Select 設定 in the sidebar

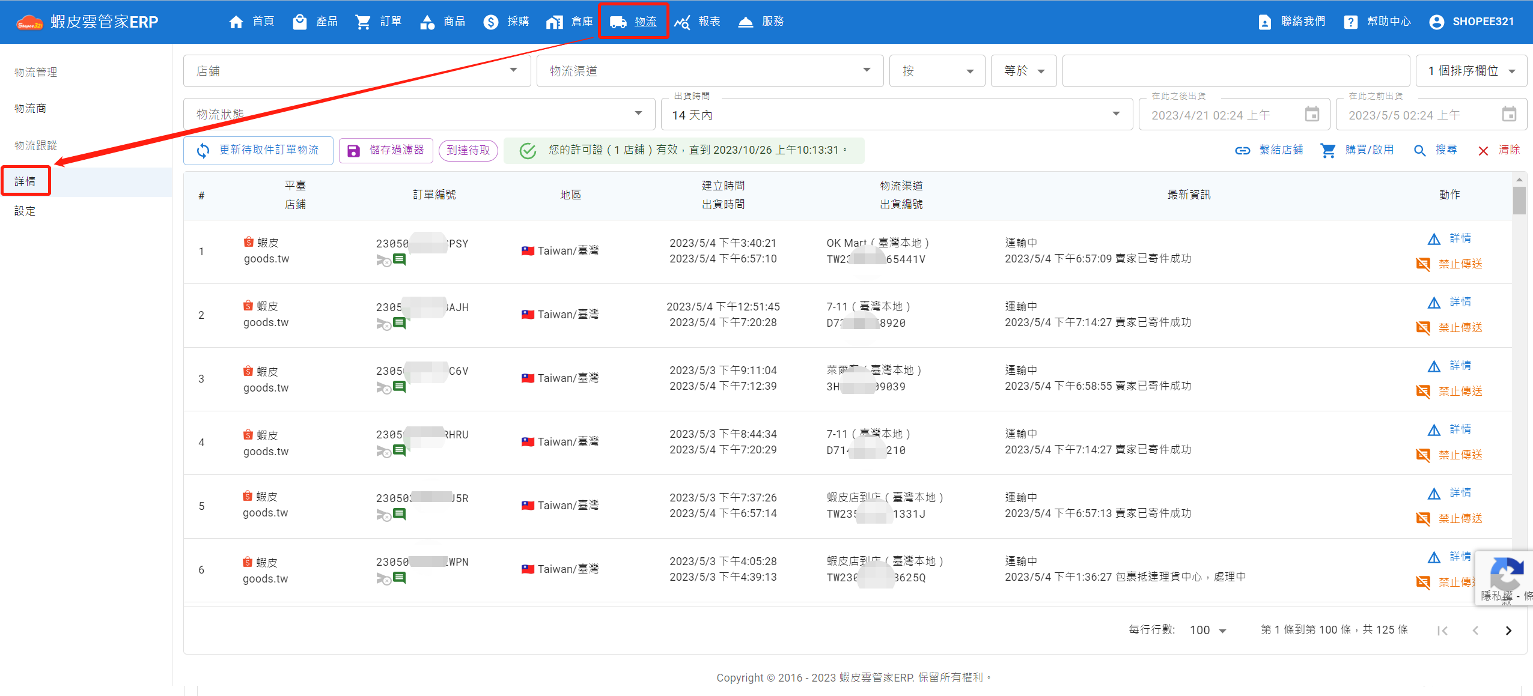pyautogui.click(x=25, y=211)
